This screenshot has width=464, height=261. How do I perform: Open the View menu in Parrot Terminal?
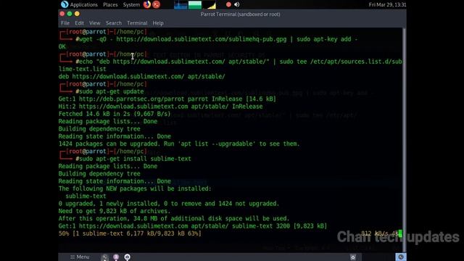pos(95,22)
